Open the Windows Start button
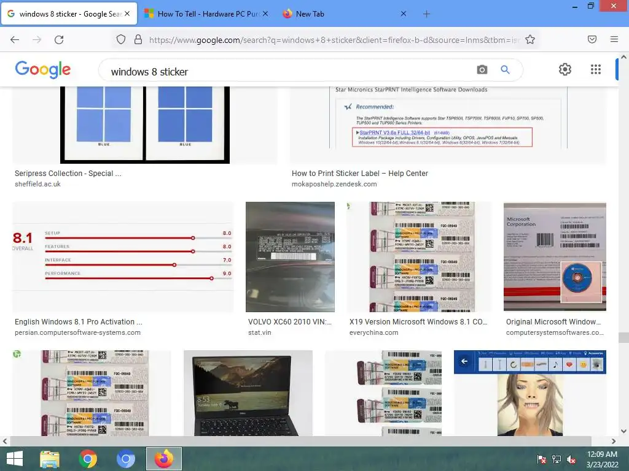 [15, 459]
